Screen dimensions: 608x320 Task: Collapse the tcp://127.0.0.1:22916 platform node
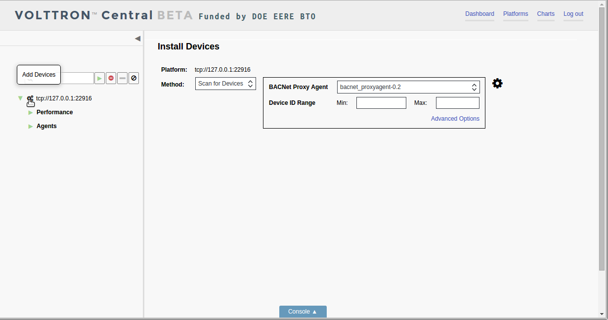(20, 98)
